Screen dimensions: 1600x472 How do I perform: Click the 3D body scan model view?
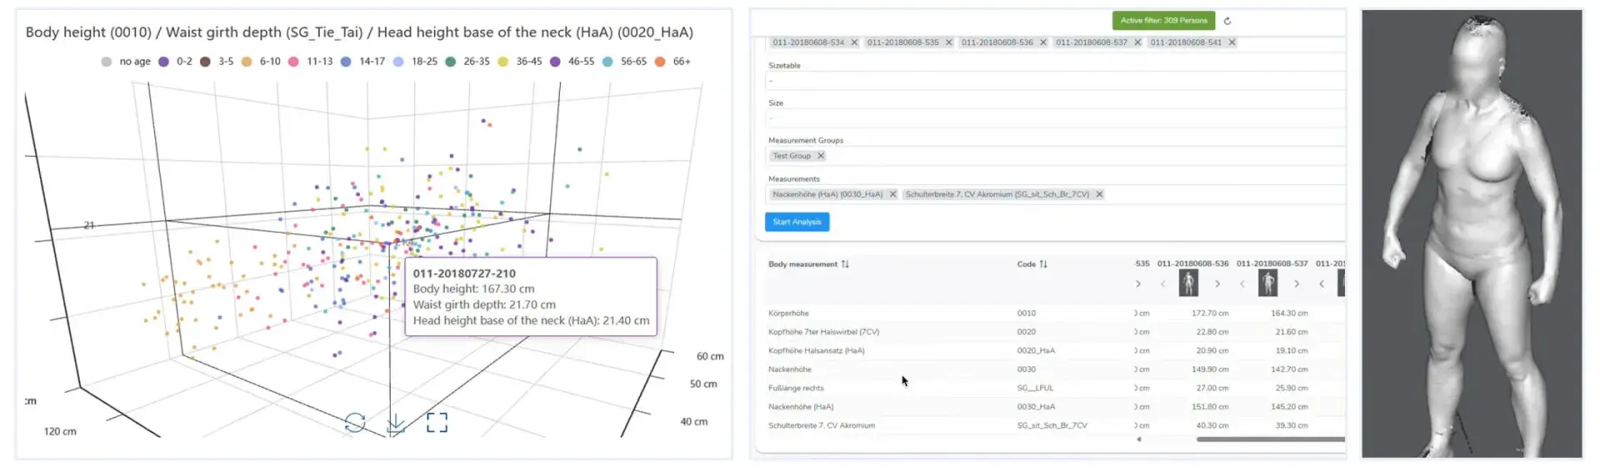1472,234
